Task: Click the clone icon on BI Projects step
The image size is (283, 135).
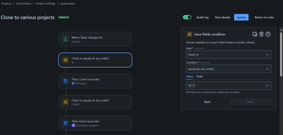Action: pyautogui.click(x=65, y=81)
